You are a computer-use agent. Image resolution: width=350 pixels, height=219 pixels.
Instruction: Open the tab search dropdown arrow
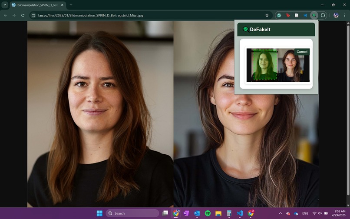5,5
